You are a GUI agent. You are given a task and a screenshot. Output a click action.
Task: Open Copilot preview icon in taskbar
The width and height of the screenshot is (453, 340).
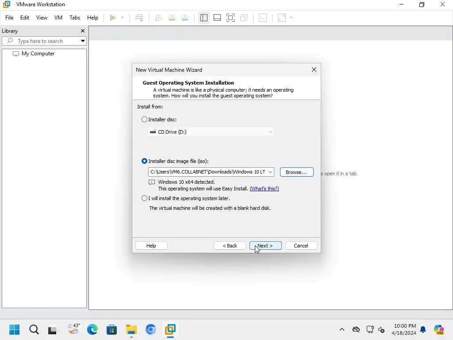click(438, 329)
